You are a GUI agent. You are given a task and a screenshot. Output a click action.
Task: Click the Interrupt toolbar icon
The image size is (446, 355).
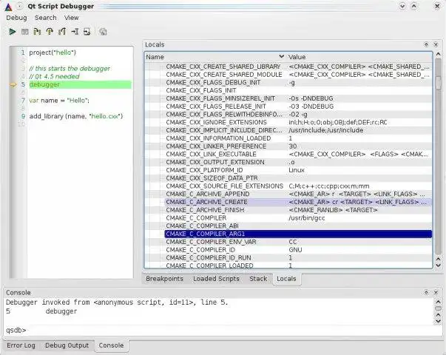(x=24, y=32)
